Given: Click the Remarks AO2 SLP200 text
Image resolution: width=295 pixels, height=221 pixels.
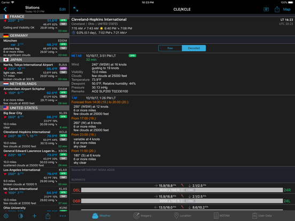Looking at the screenshot, I should point(110,91).
